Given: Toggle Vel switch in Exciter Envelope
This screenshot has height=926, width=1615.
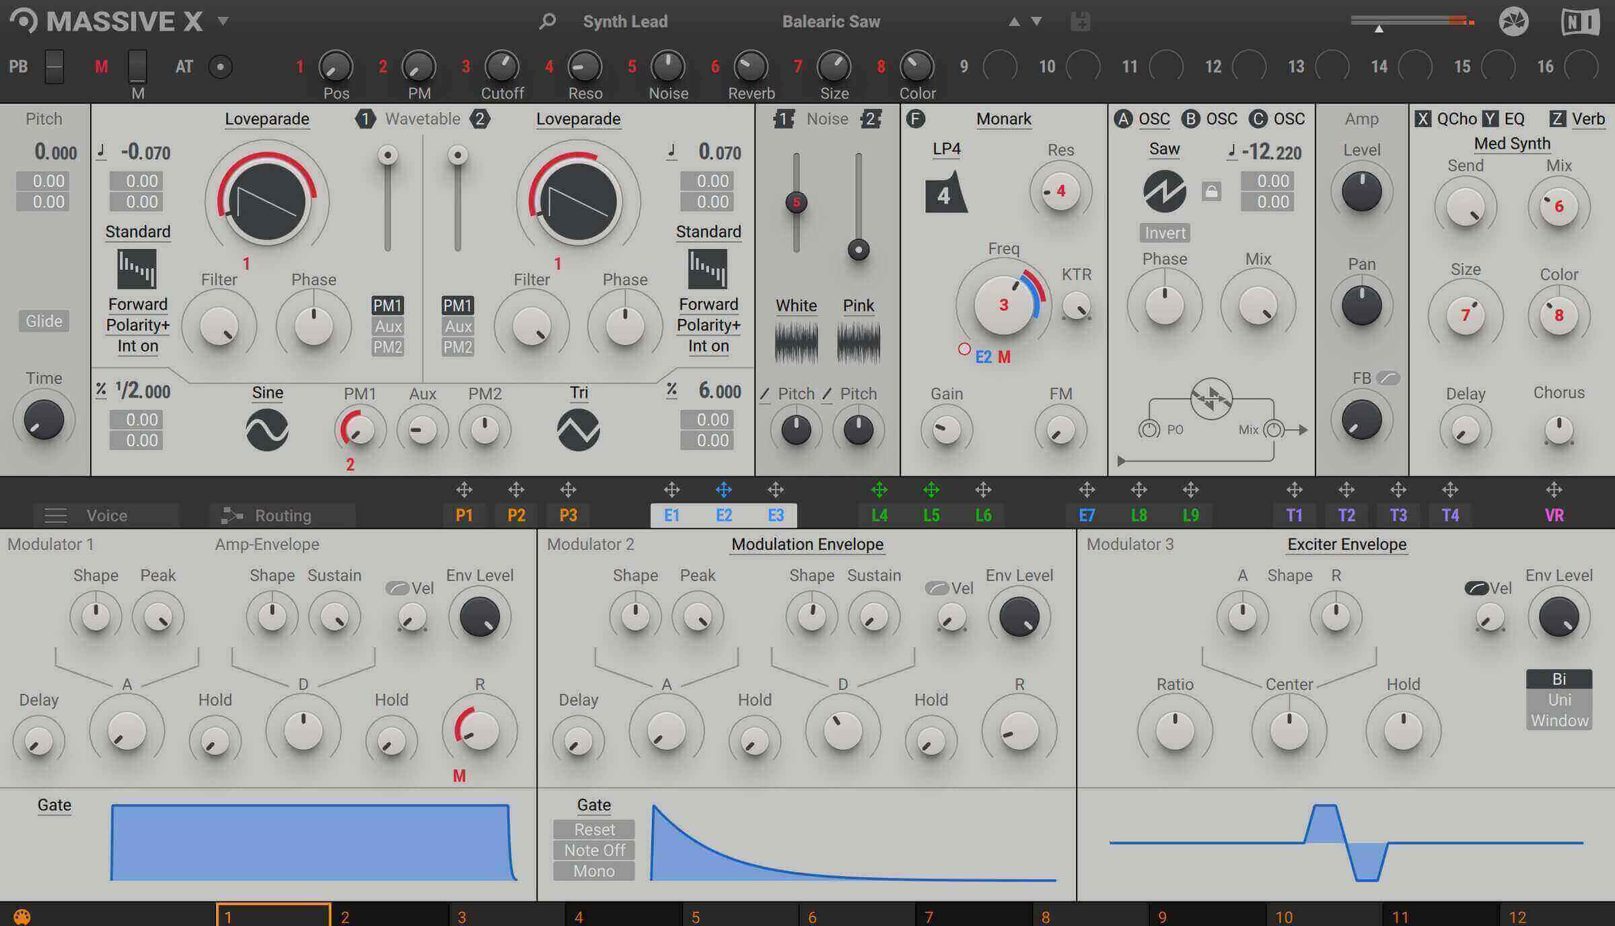Looking at the screenshot, I should tap(1476, 588).
